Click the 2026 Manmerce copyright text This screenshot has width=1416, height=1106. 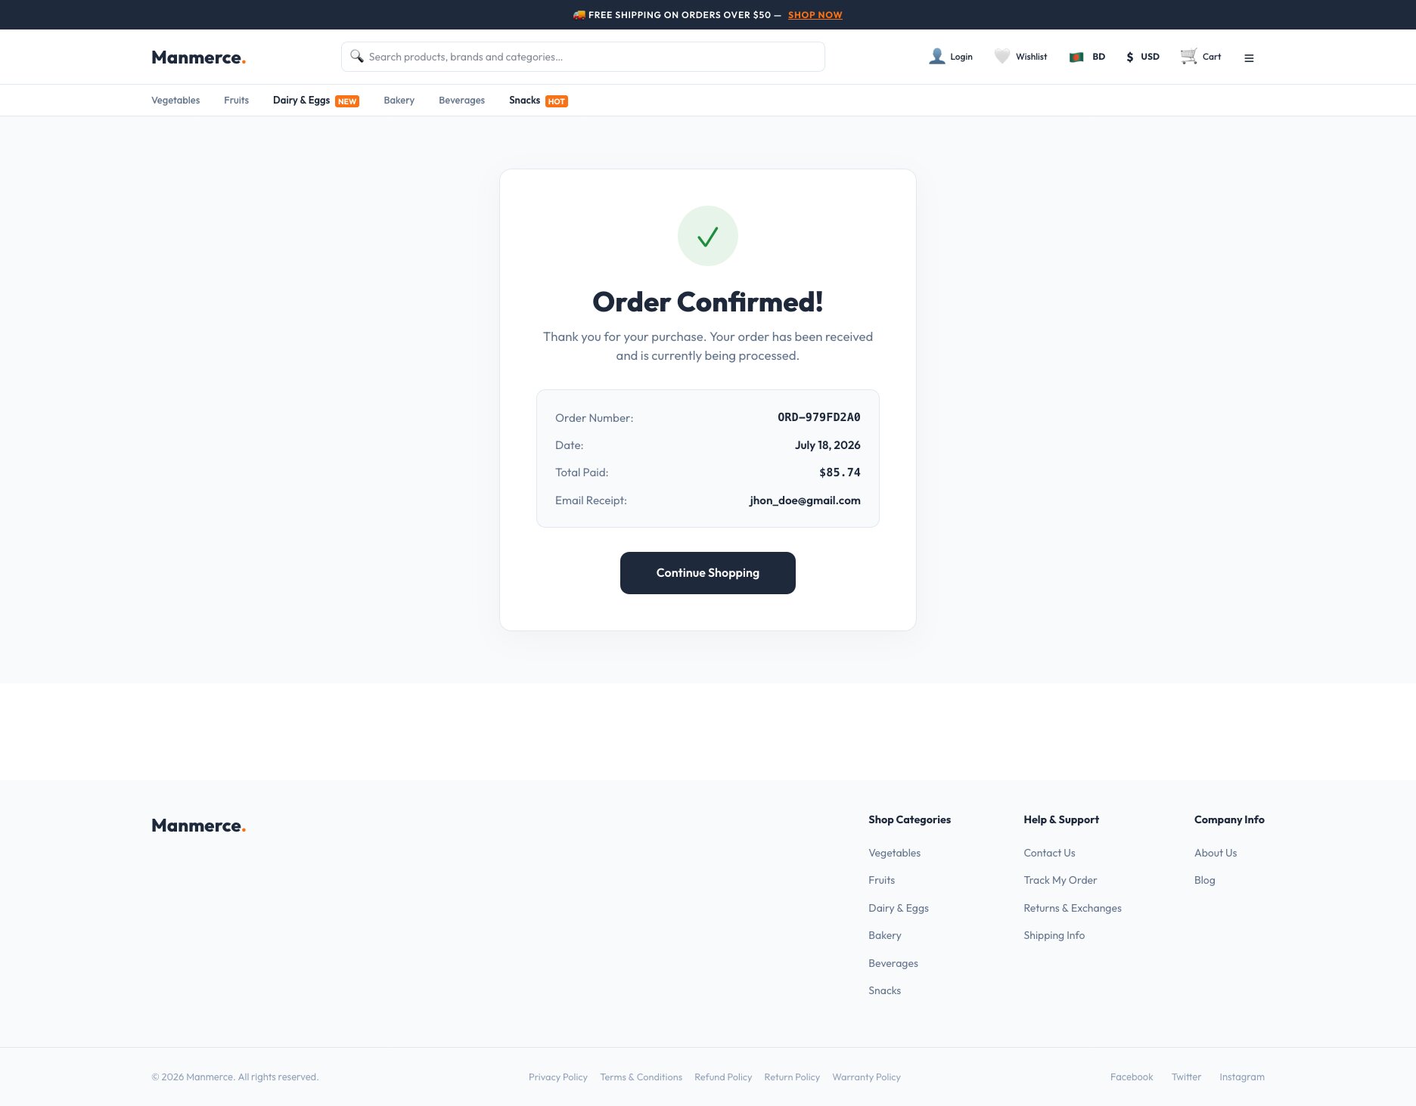(x=235, y=1077)
